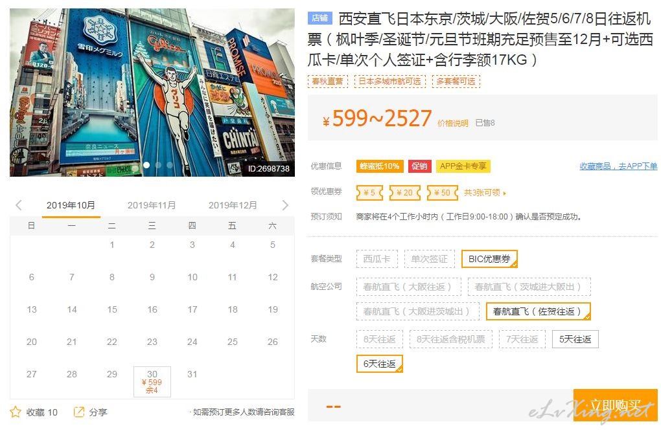Viewport: 661px width, 433px height.
Task: Choose 春航直飞（茨城进大阪出） airline option
Action: (529, 287)
